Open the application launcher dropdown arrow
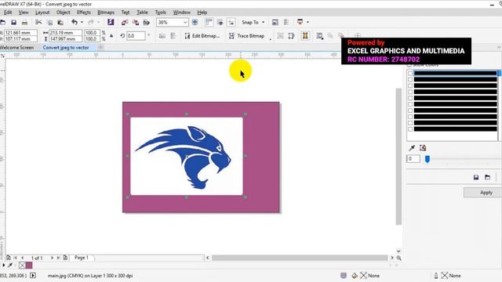This screenshot has width=502, height=282. pos(307,22)
